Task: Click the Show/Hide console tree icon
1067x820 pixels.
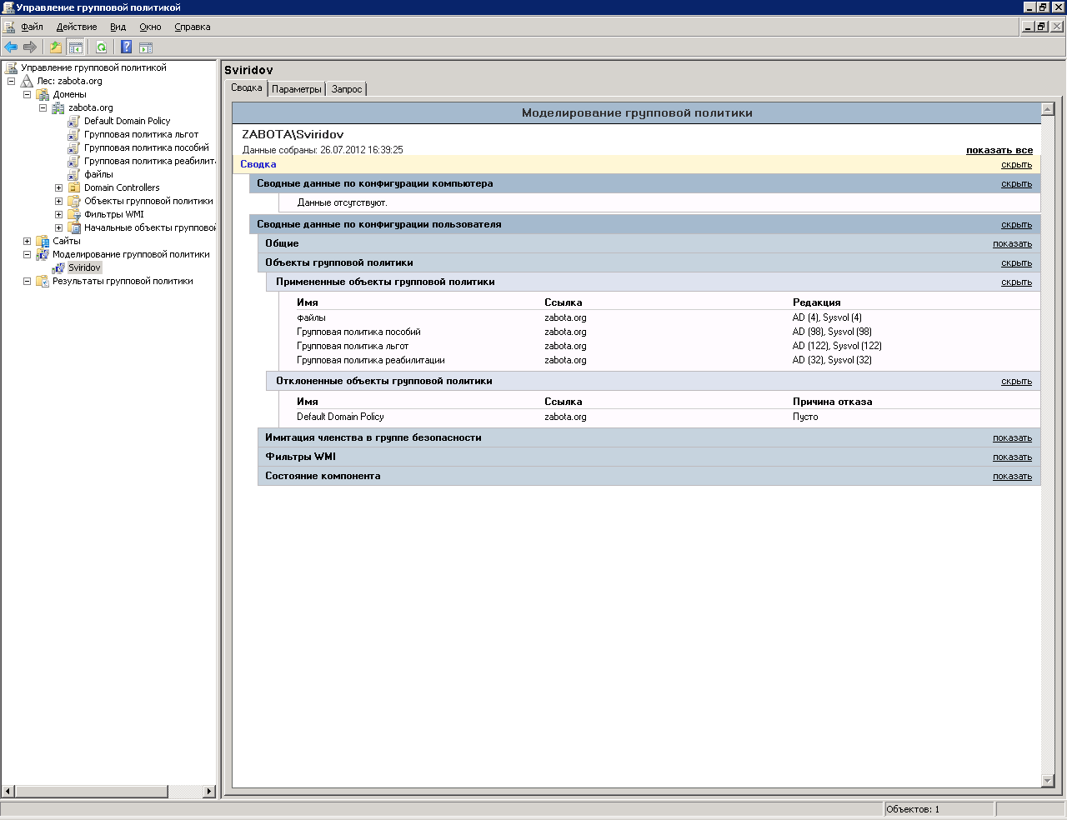Action: [x=75, y=47]
